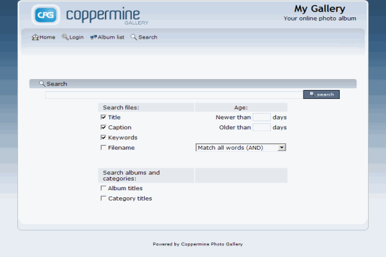Image resolution: width=386 pixels, height=257 pixels.
Task: Check the Album titles option
Action: pyautogui.click(x=104, y=188)
